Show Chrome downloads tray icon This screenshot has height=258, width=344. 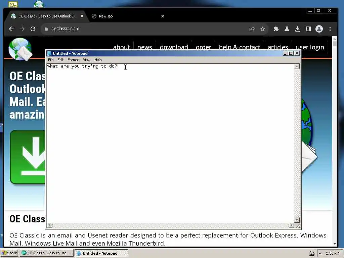coord(298,29)
